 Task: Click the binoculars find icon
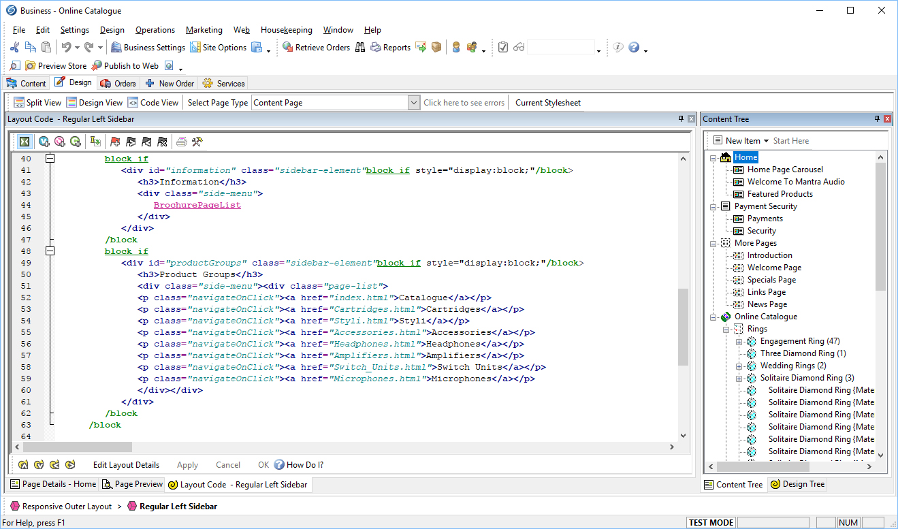(x=360, y=47)
